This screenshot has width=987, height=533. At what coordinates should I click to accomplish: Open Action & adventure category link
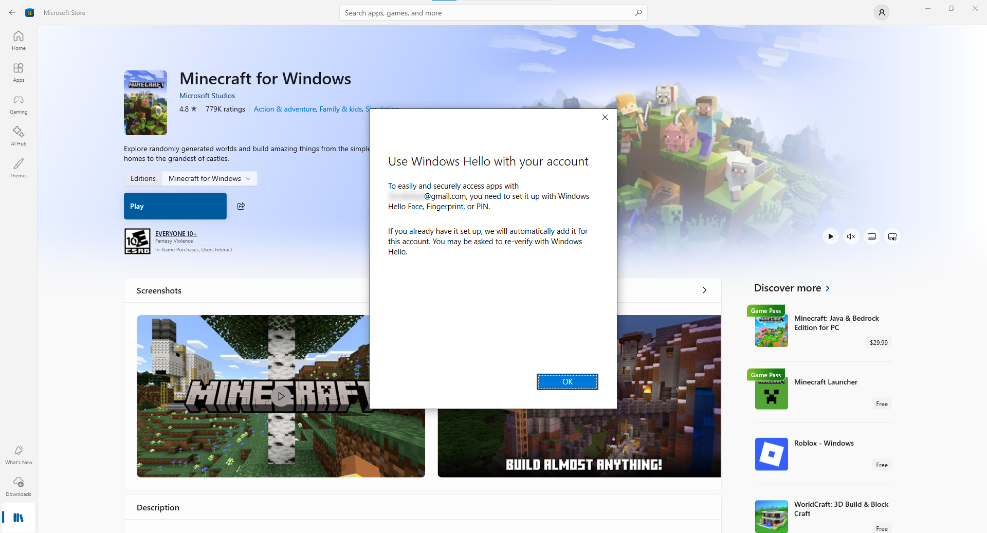[x=285, y=109]
